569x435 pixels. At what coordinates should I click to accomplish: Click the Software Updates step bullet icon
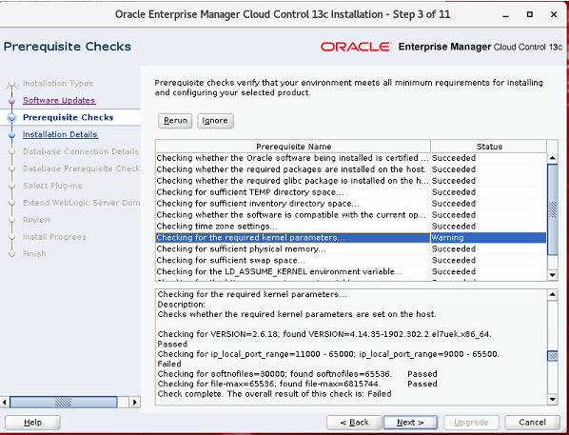click(12, 101)
